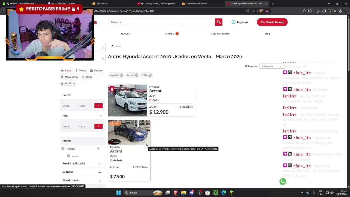The width and height of the screenshot is (350, 197).
Task: Open Brave Shields lion icon
Action: [261, 11]
